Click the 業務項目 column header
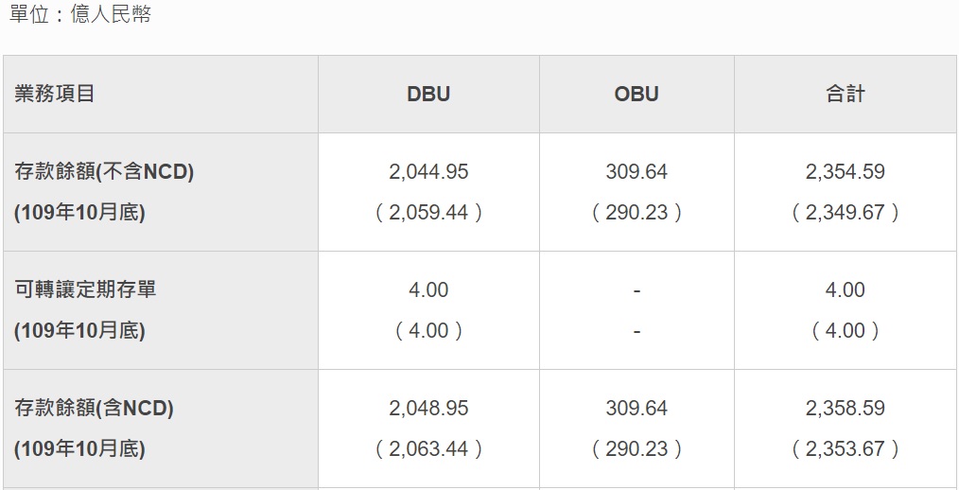This screenshot has width=959, height=490. [55, 95]
